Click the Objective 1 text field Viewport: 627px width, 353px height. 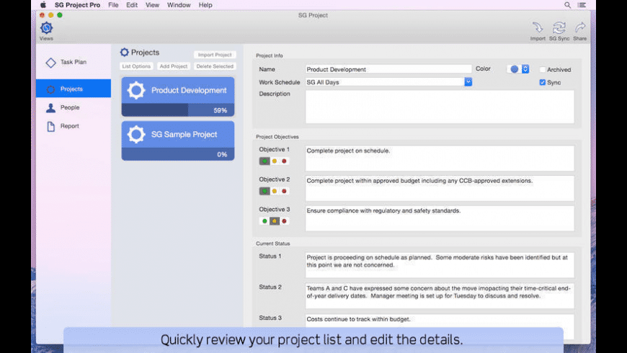(440, 158)
